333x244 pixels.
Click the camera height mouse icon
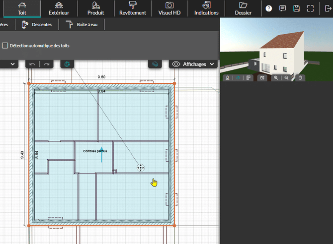pos(262,78)
